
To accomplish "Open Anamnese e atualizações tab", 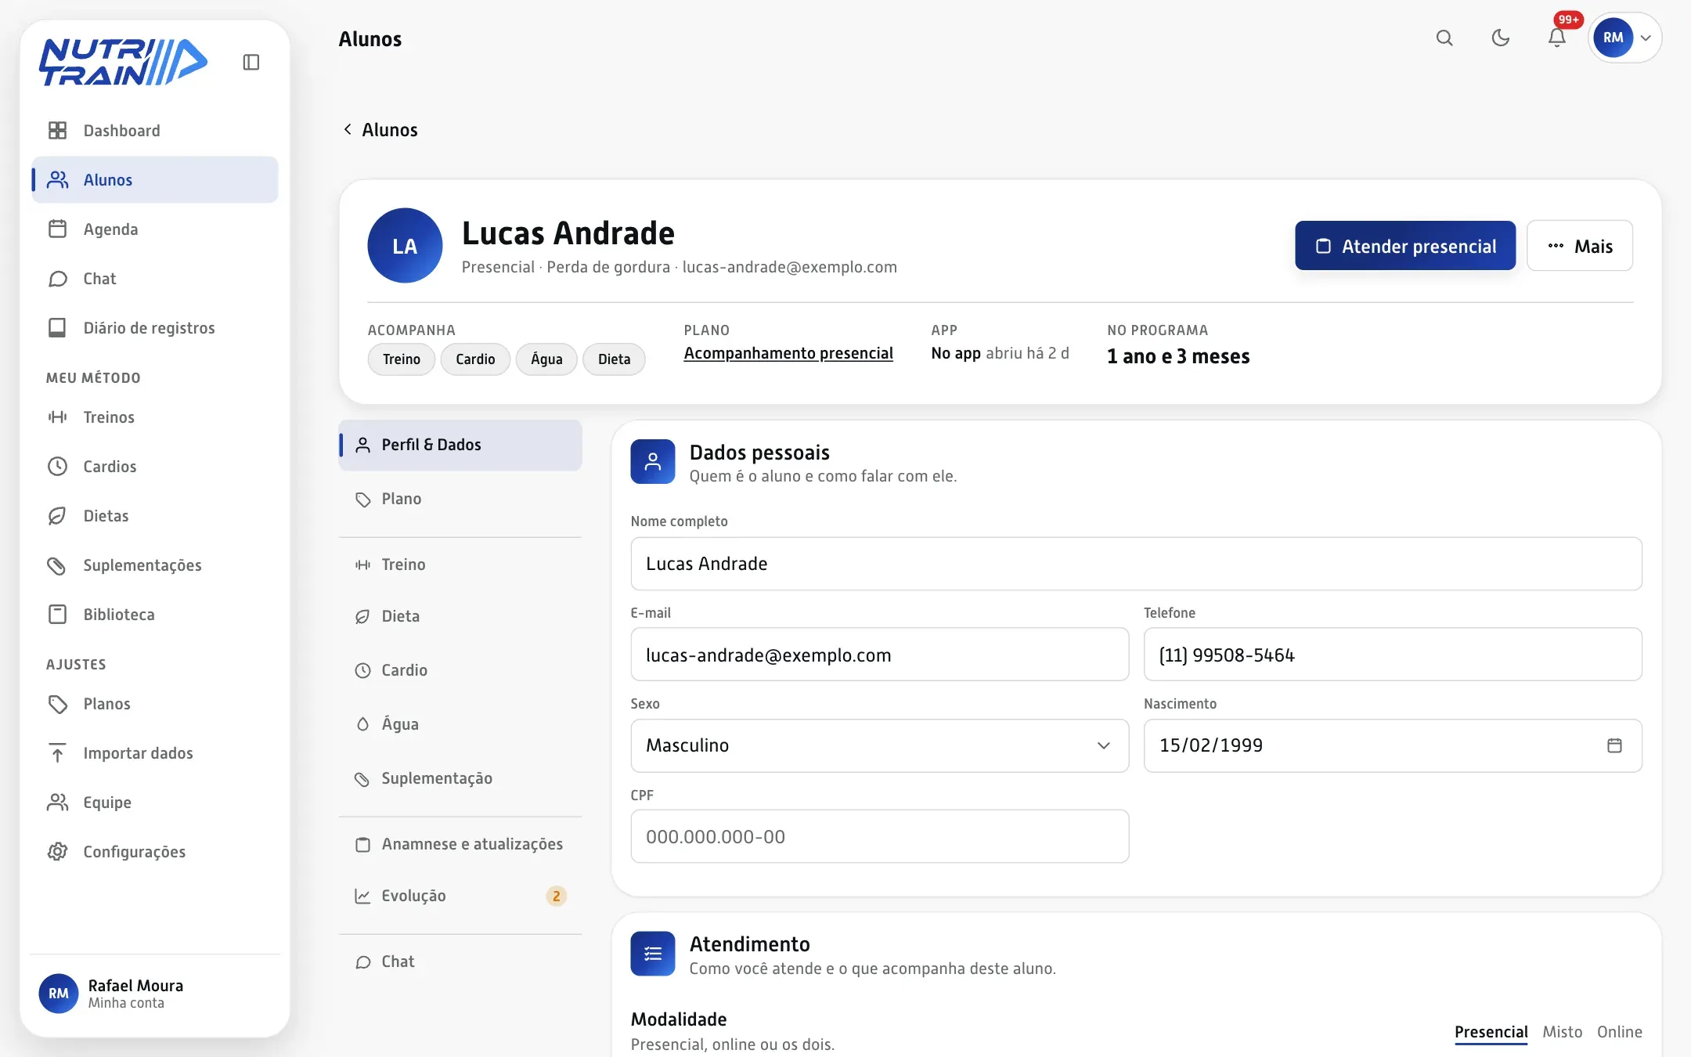I will point(460,844).
